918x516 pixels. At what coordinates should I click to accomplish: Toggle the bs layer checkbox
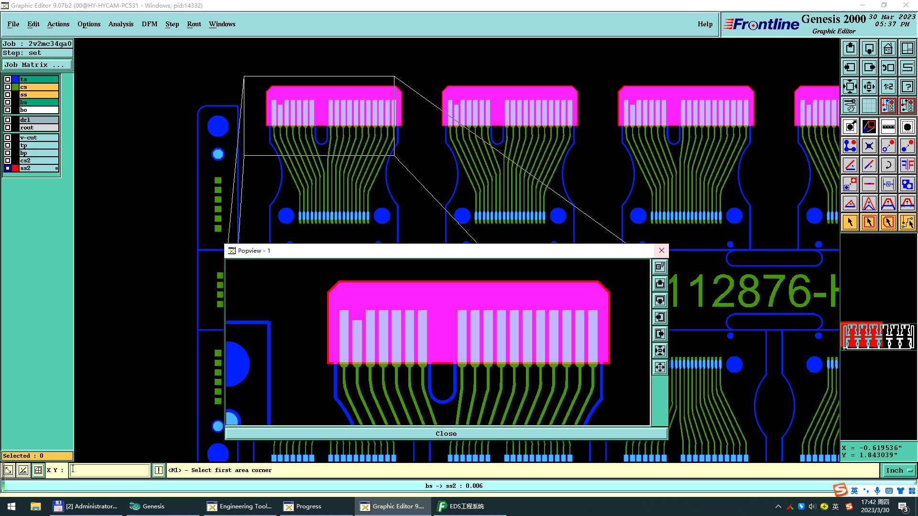[x=8, y=102]
